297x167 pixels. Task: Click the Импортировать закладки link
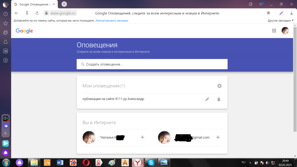[112, 21]
